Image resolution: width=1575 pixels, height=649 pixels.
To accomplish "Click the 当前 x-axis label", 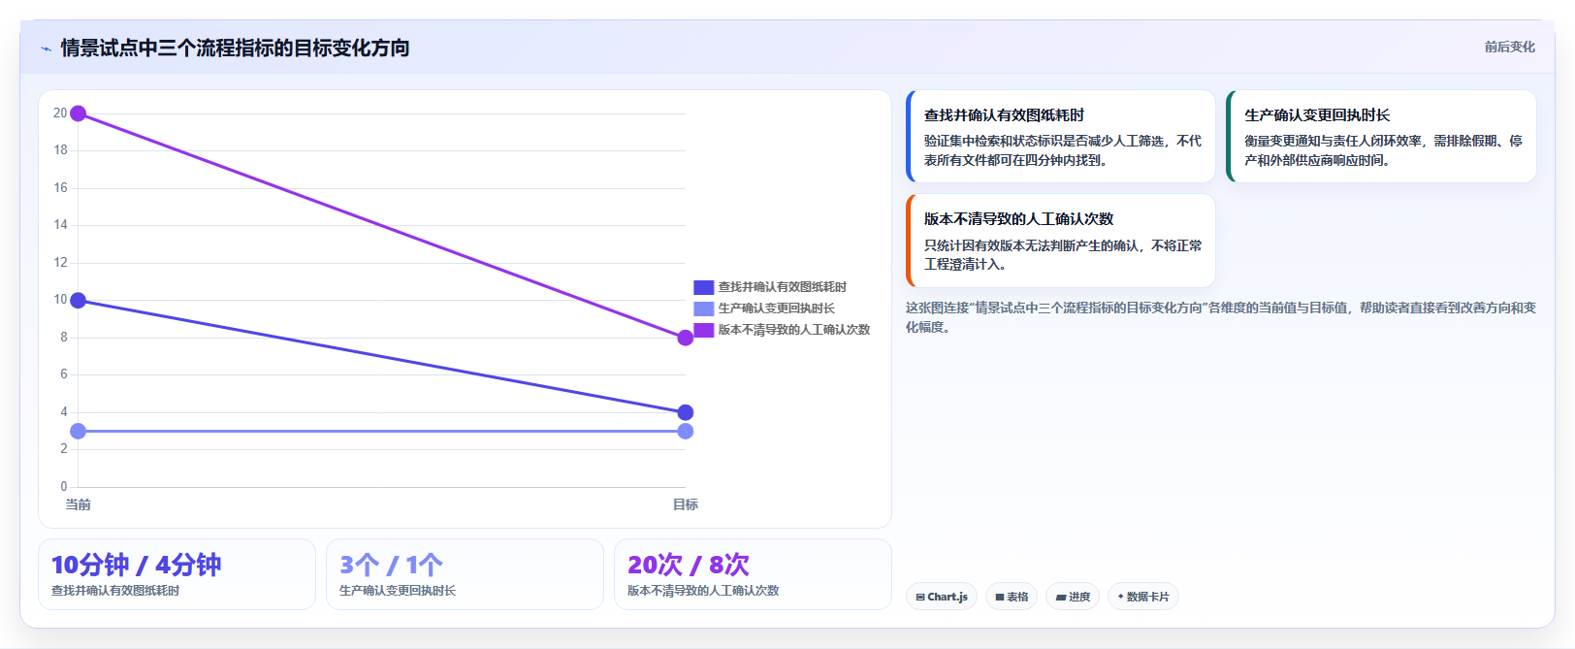I will tap(78, 504).
